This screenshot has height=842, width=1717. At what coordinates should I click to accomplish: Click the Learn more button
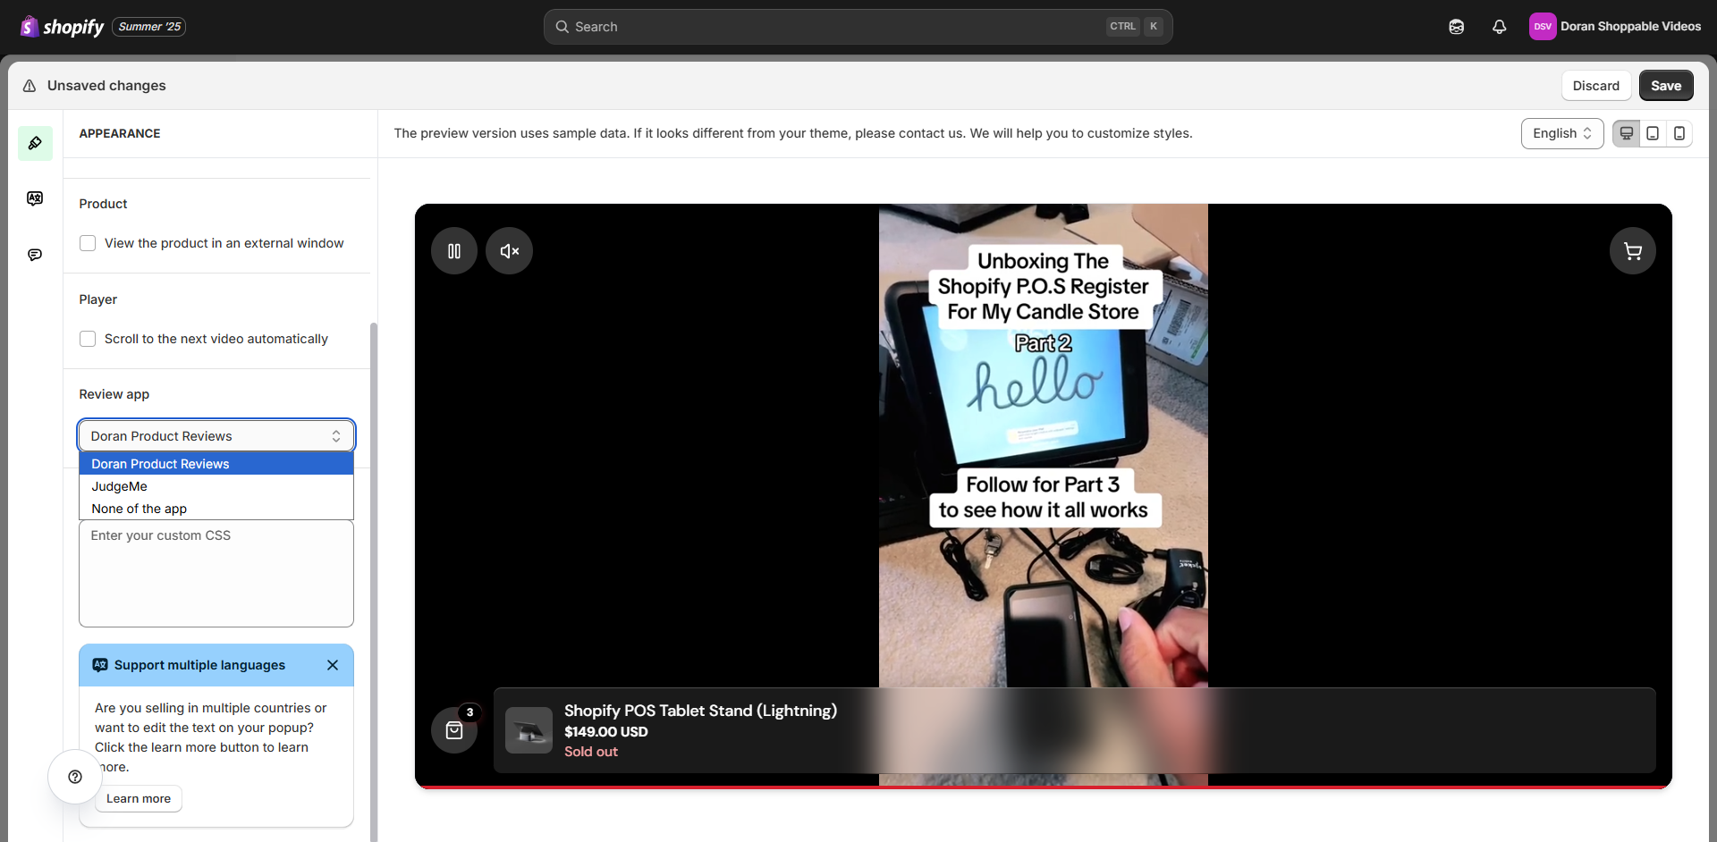point(139,799)
